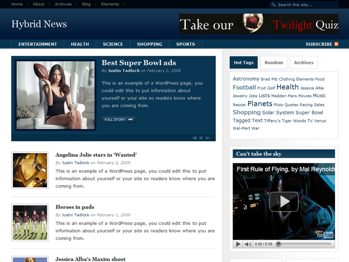Click the small play button in video controls
The height and width of the screenshot is (262, 349).
point(238,244)
